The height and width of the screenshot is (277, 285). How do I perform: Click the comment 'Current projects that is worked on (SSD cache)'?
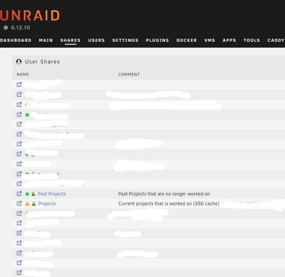(x=169, y=204)
